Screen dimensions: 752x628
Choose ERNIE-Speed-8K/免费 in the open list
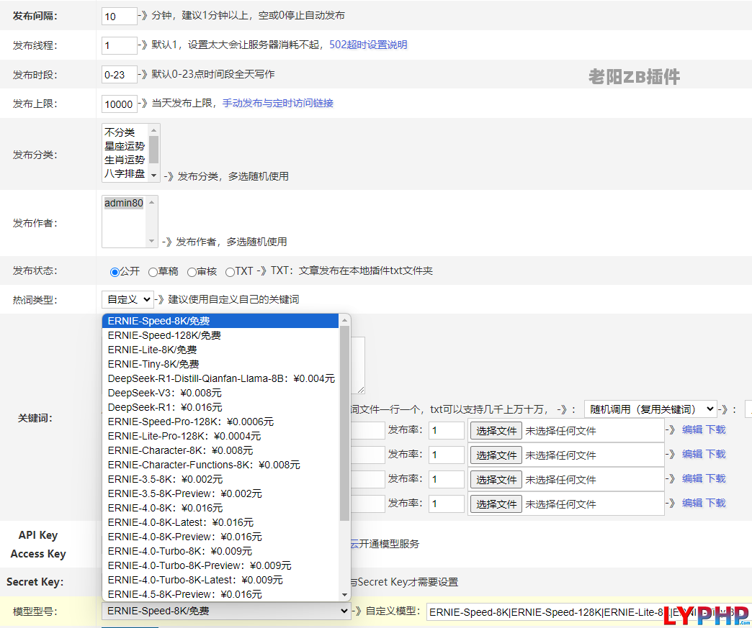220,321
